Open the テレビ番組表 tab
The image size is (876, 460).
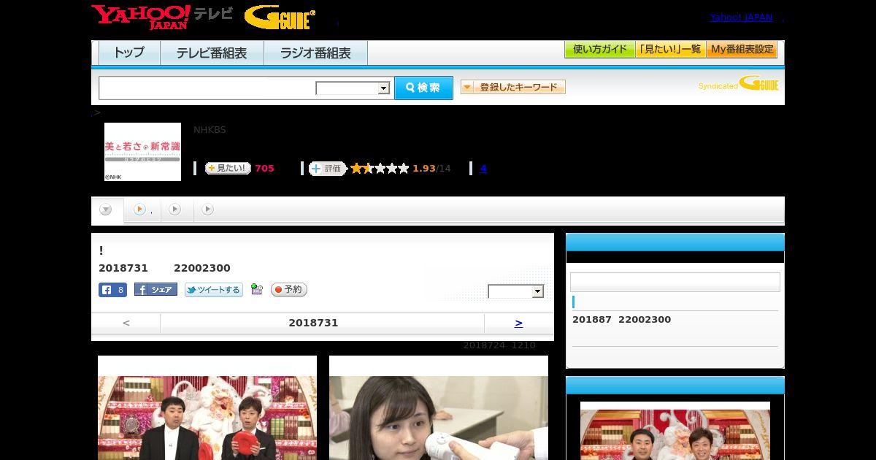[x=212, y=53]
